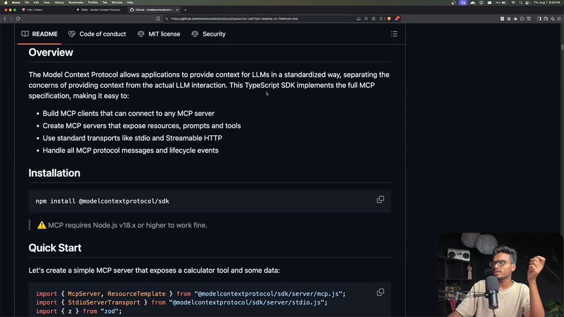This screenshot has width=564, height=317.
Task: Open the Bookmarks menu
Action: 76,2
